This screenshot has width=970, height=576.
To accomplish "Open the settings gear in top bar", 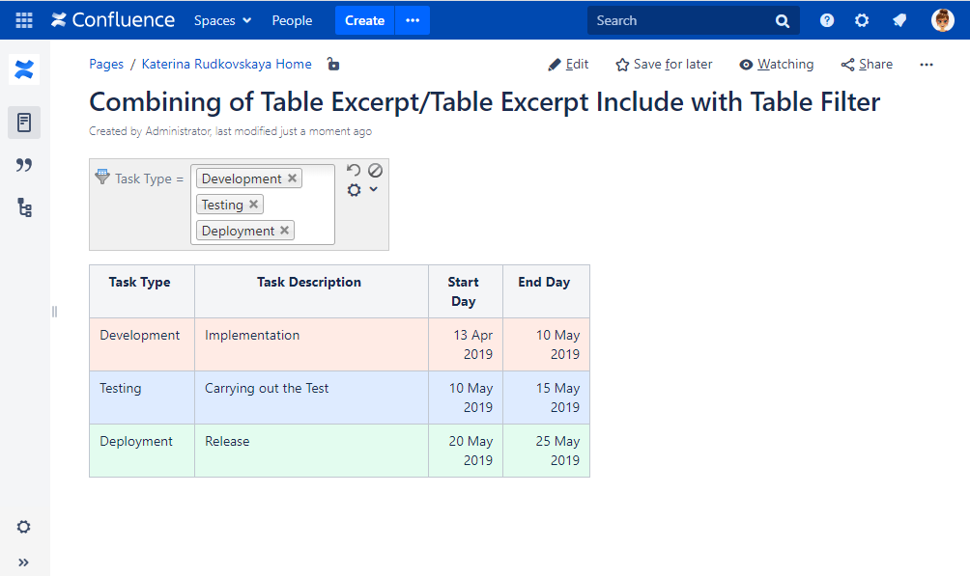I will pyautogui.click(x=862, y=20).
